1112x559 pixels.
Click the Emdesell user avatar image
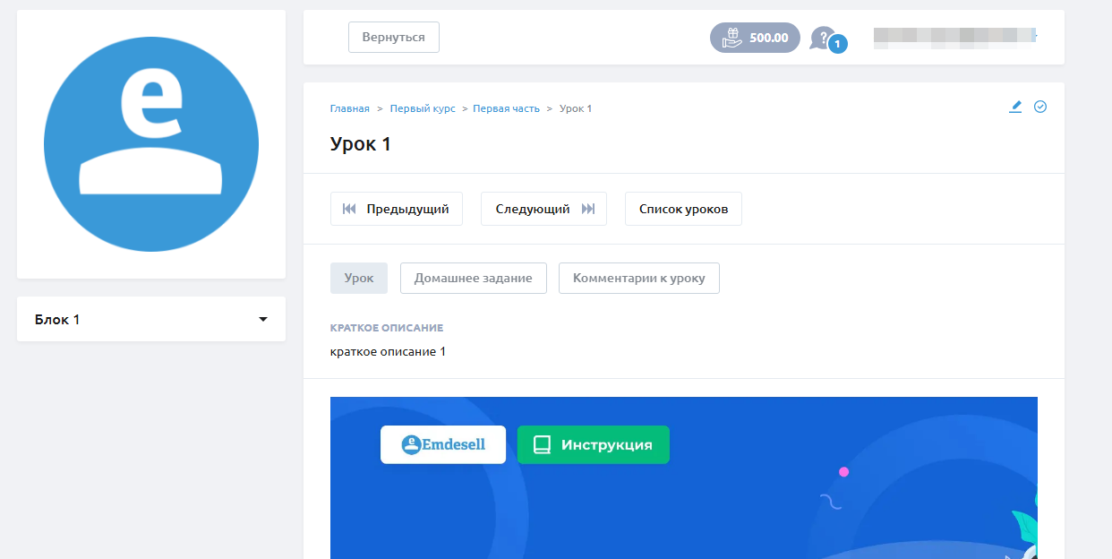[151, 144]
